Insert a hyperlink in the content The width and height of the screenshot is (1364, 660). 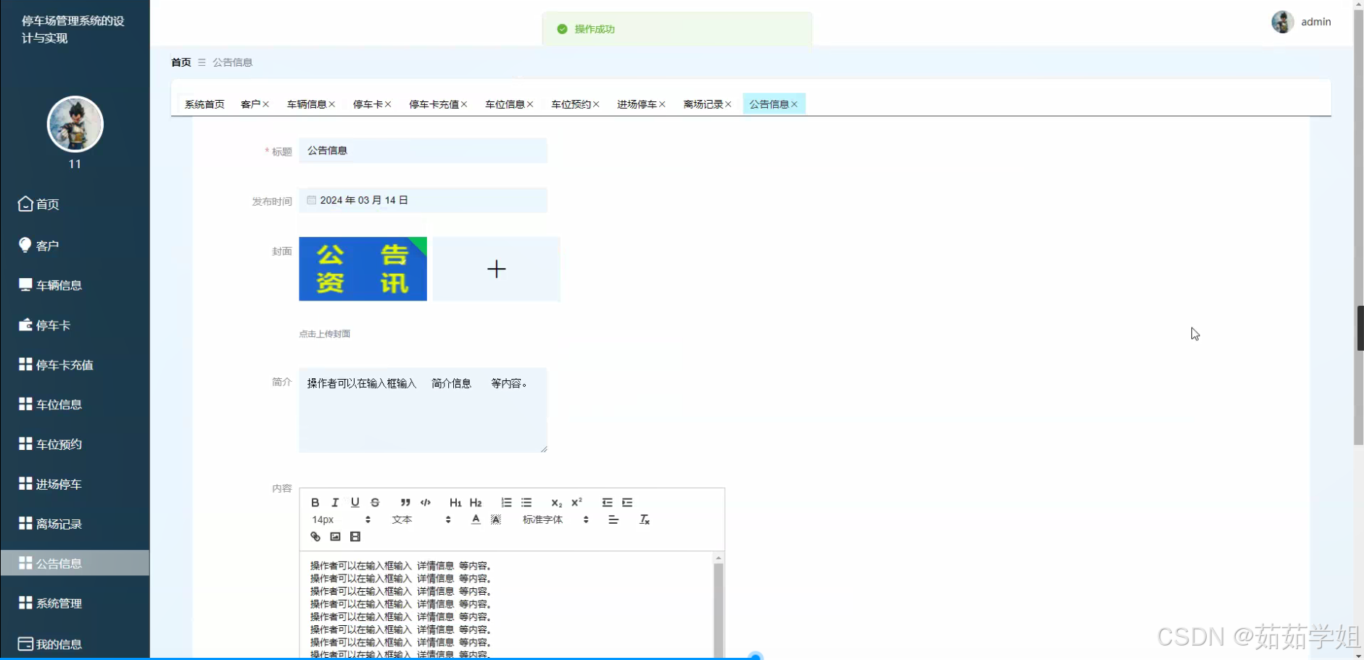[x=315, y=537]
